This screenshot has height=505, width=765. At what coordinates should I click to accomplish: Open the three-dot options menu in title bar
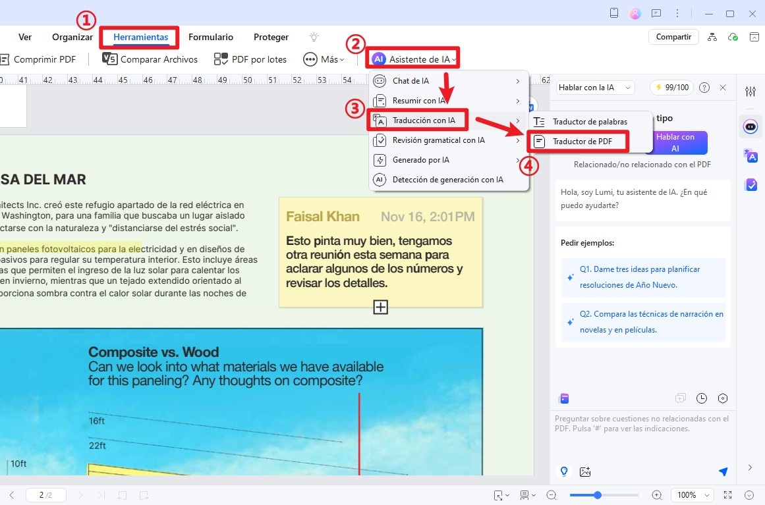(677, 14)
